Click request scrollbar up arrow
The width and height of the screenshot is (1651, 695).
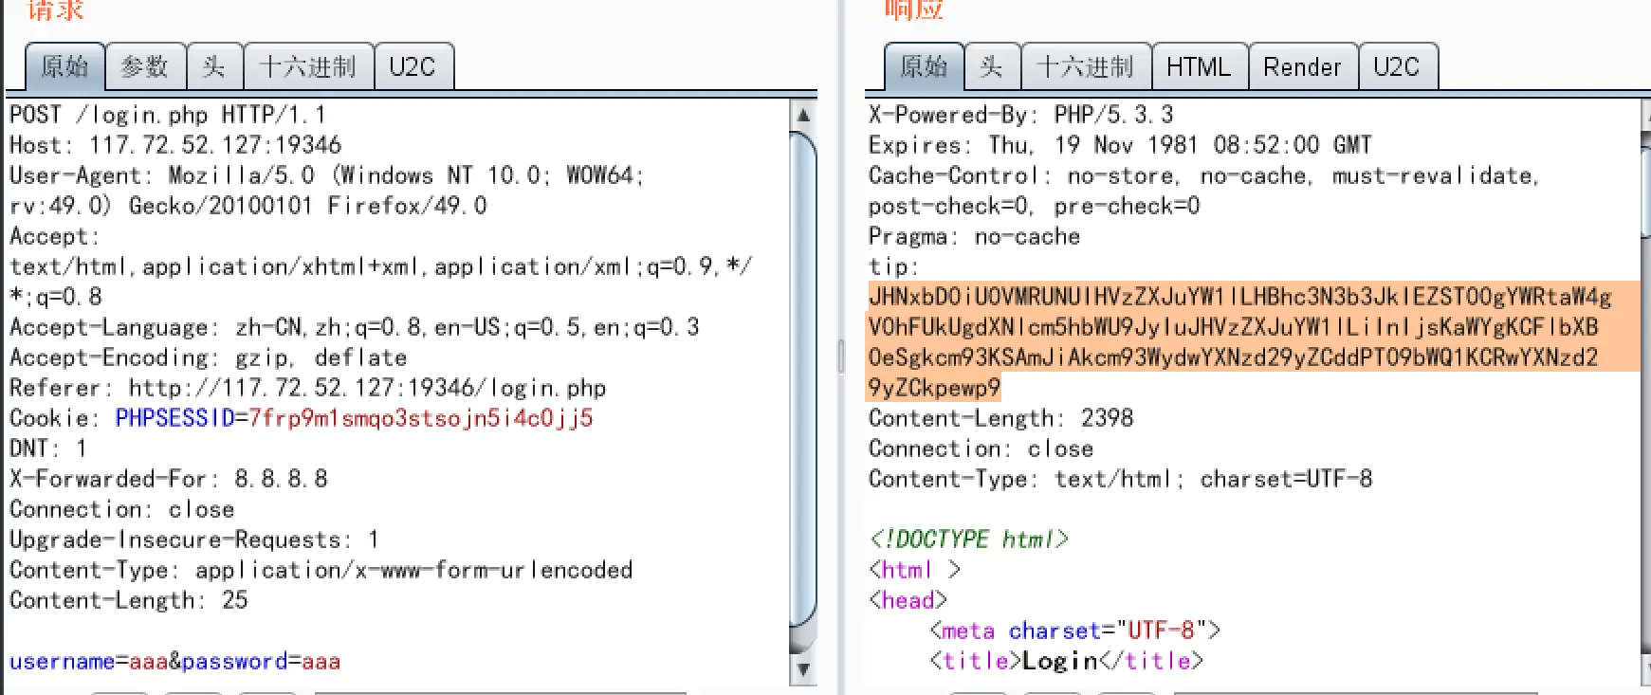pyautogui.click(x=802, y=116)
